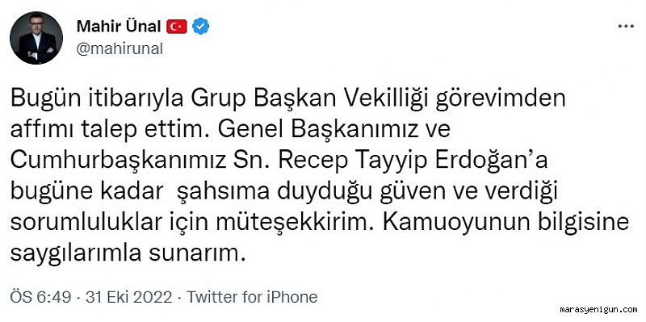The height and width of the screenshot is (322, 646).
Task: Click the phrase Genel Başkanımız ve
Action: (333, 131)
